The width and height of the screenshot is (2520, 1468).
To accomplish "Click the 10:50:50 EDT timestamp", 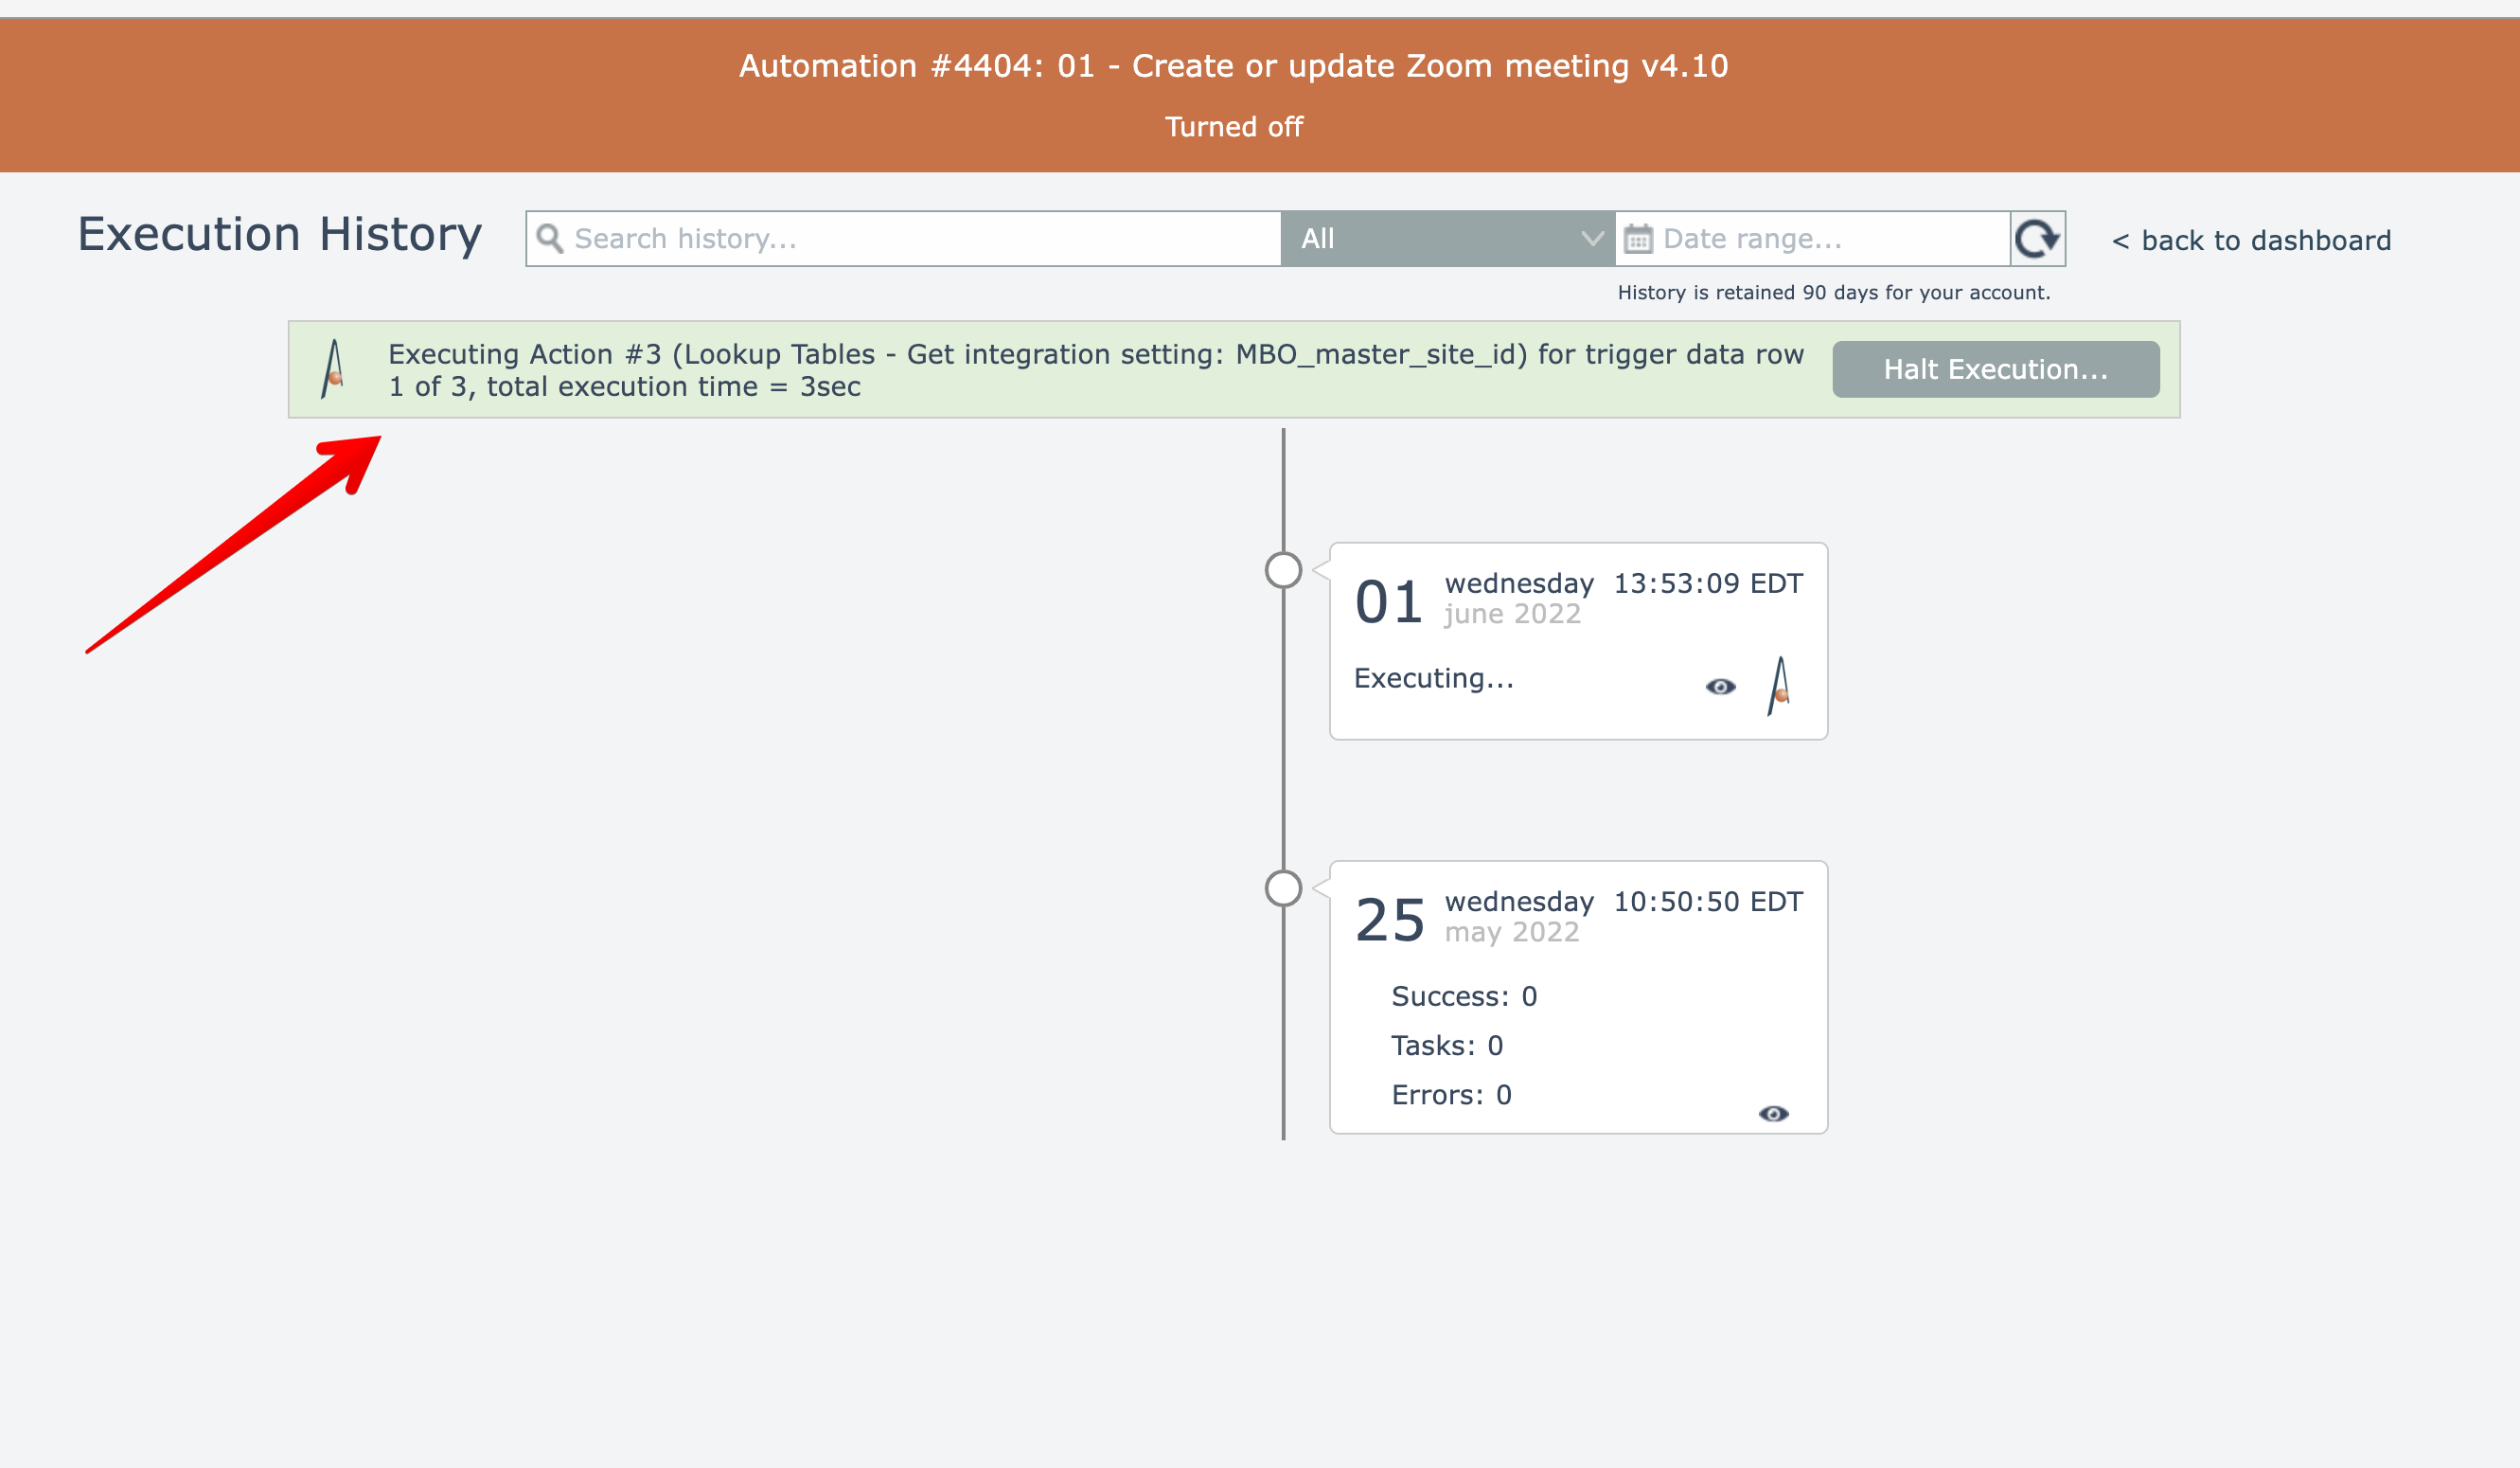I will point(1707,902).
